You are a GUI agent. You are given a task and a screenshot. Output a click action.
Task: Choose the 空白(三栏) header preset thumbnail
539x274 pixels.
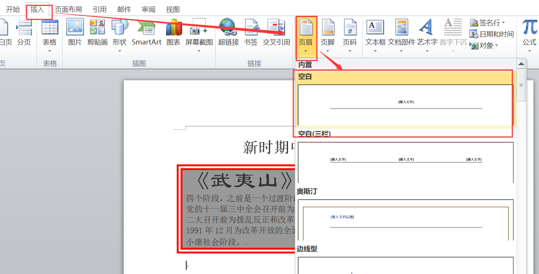pos(405,162)
